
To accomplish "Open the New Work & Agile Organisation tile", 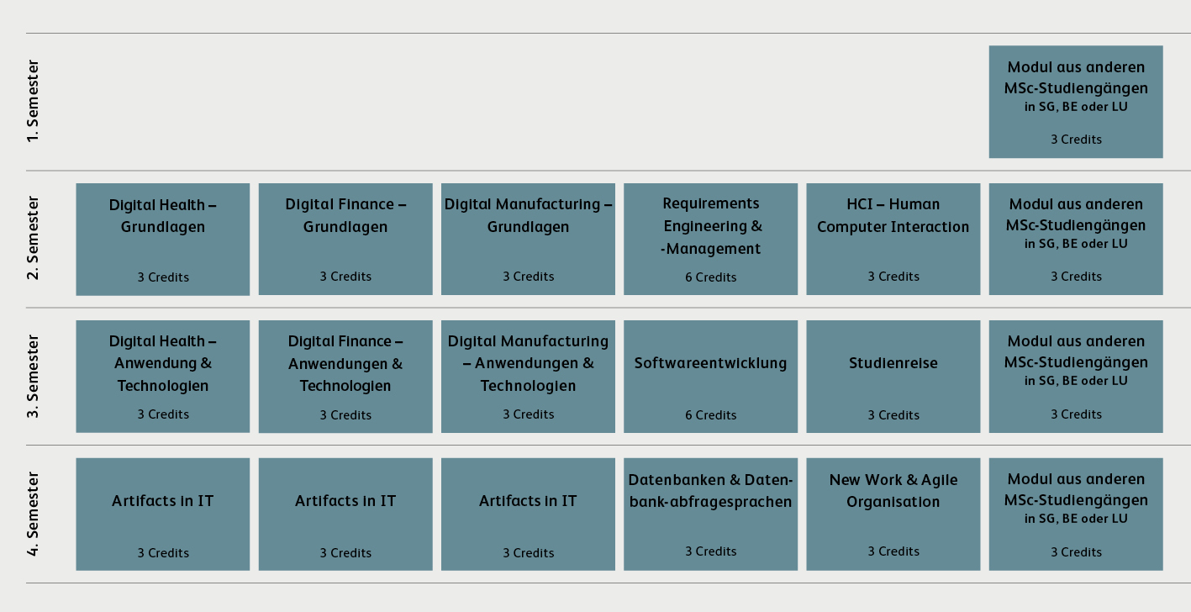I will pyautogui.click(x=893, y=514).
